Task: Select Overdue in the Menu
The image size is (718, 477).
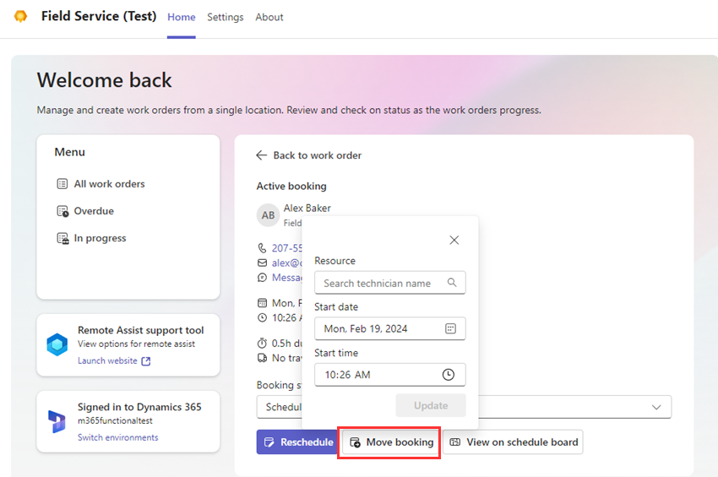Action: pyautogui.click(x=94, y=211)
